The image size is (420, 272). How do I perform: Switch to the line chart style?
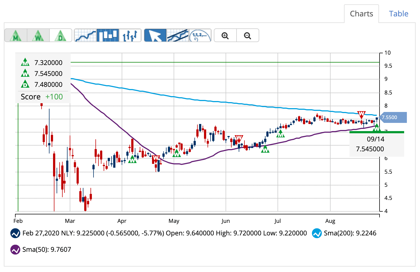[85, 35]
